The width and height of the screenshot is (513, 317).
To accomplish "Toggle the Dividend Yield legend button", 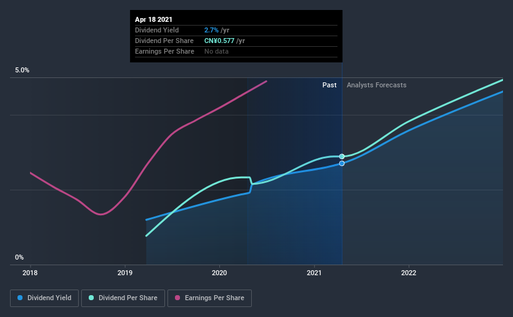I will (x=44, y=298).
